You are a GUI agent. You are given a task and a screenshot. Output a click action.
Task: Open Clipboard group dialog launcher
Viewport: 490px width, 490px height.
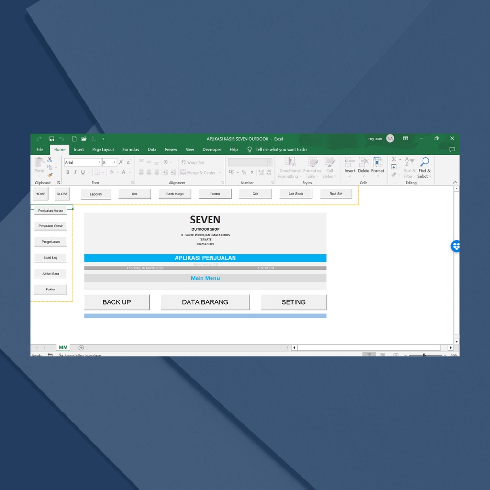59,183
